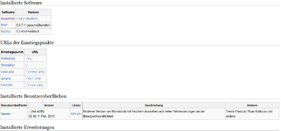Open the /api.php URL link
This screenshot has width=281, height=131.
33,78
